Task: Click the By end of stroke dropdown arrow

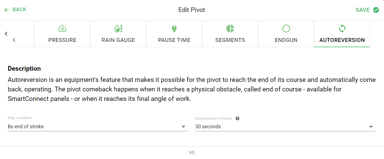Action: tap(184, 127)
